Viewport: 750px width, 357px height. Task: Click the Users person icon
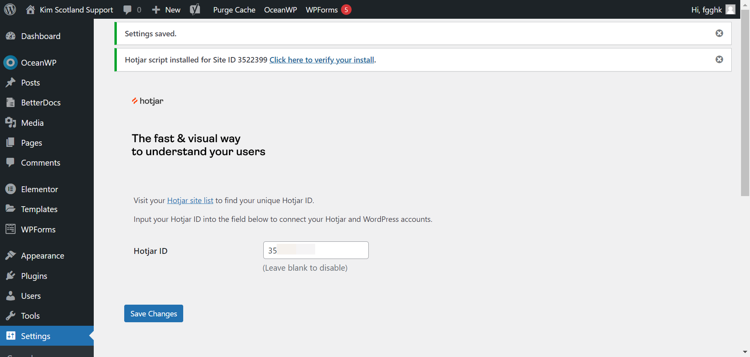click(x=11, y=296)
